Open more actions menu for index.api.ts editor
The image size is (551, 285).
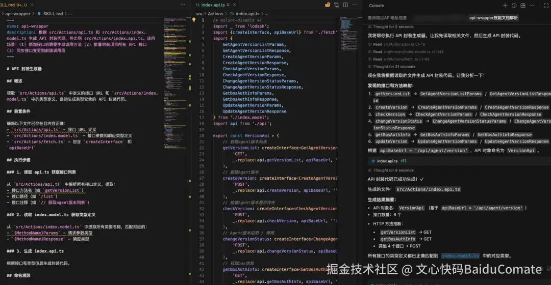tap(354, 5)
